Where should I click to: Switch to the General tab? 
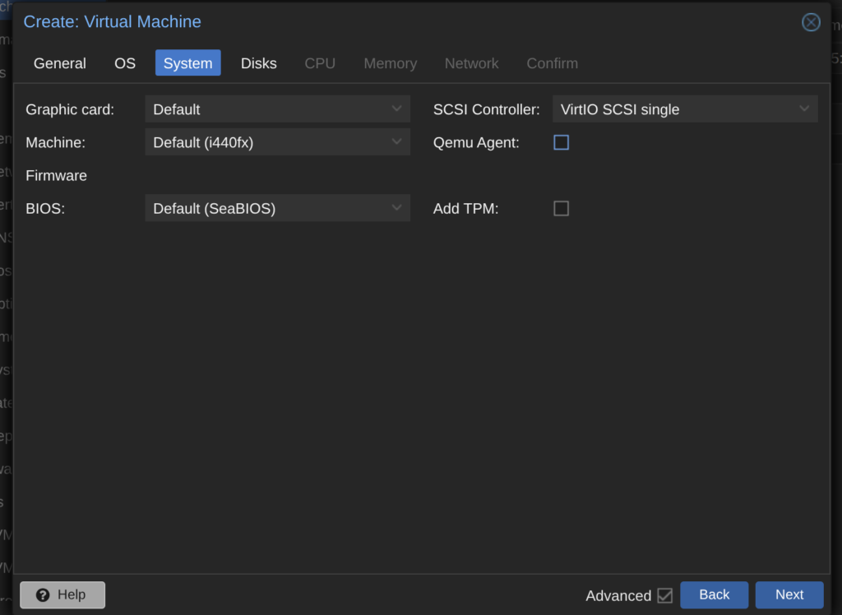[x=60, y=63]
